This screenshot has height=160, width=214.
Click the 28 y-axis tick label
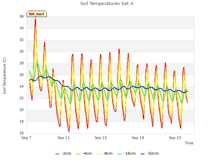point(21,63)
